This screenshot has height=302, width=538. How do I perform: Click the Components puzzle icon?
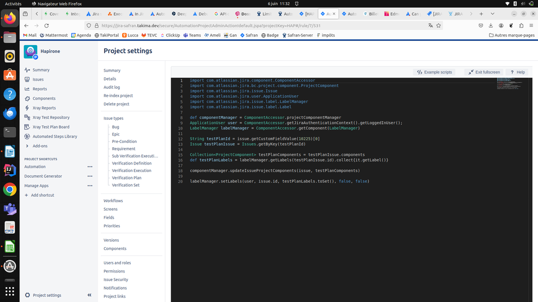[x=27, y=98]
